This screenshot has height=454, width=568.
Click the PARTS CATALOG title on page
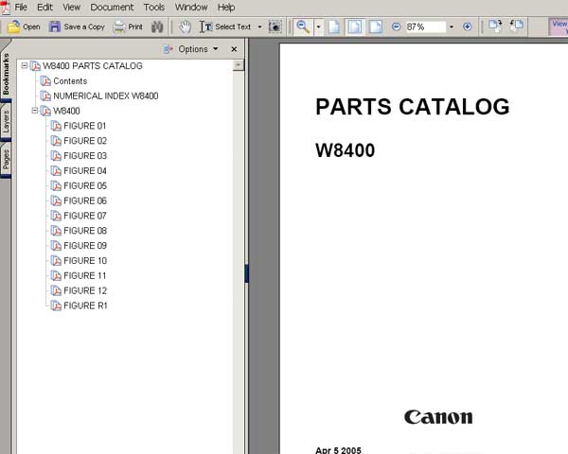[412, 107]
